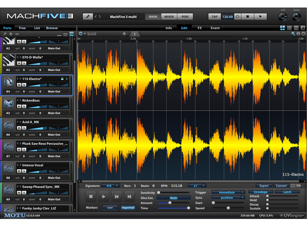Switch parts list to minimal view size
The image size is (307, 226).
pos(59,35)
